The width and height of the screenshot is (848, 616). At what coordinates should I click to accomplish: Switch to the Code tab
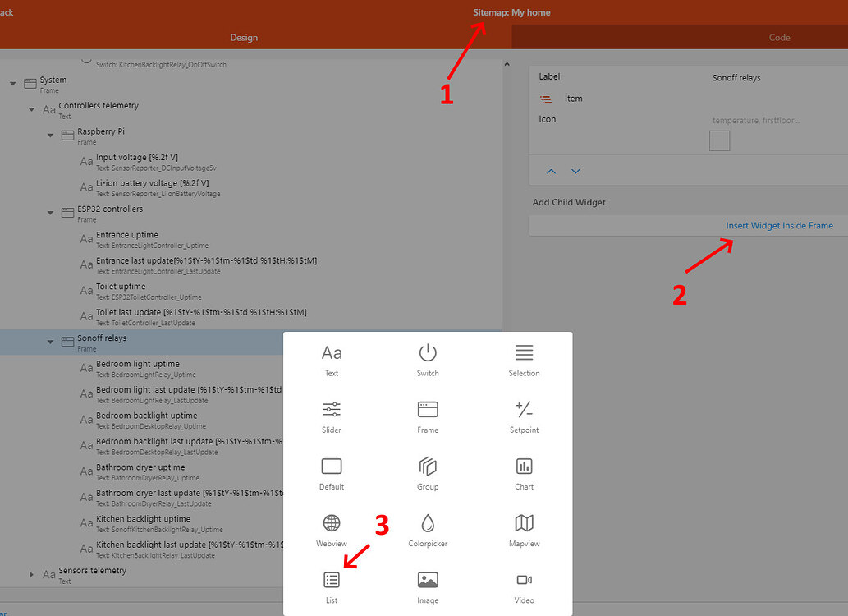click(x=778, y=37)
